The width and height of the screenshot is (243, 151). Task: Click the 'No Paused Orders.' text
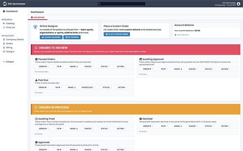click(42, 72)
